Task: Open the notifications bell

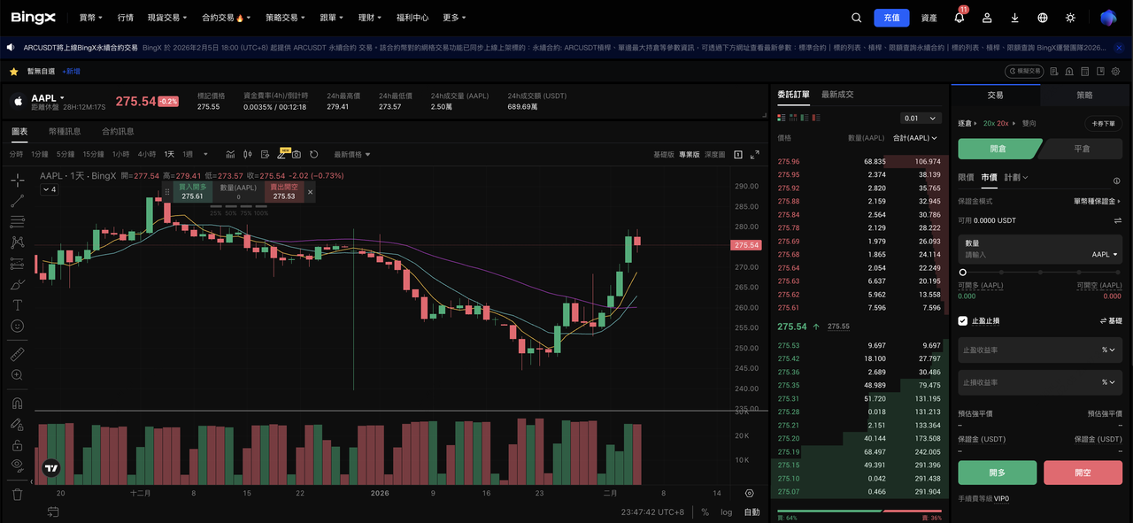Action: [x=960, y=18]
